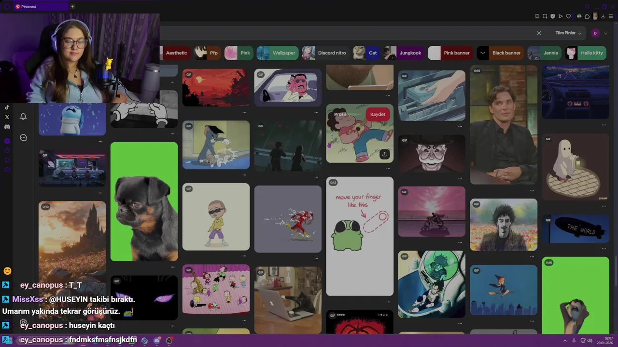Select the Pink banner filter chip

[450, 53]
